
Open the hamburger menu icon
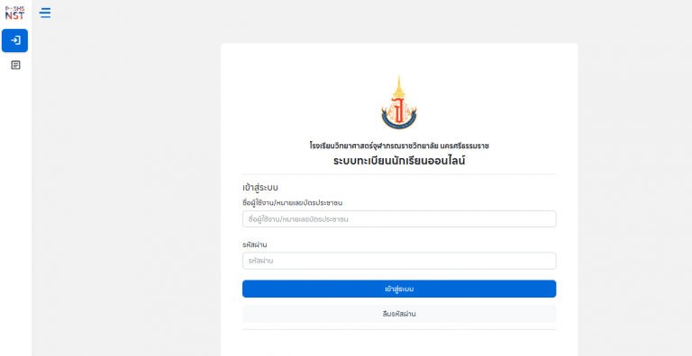45,13
